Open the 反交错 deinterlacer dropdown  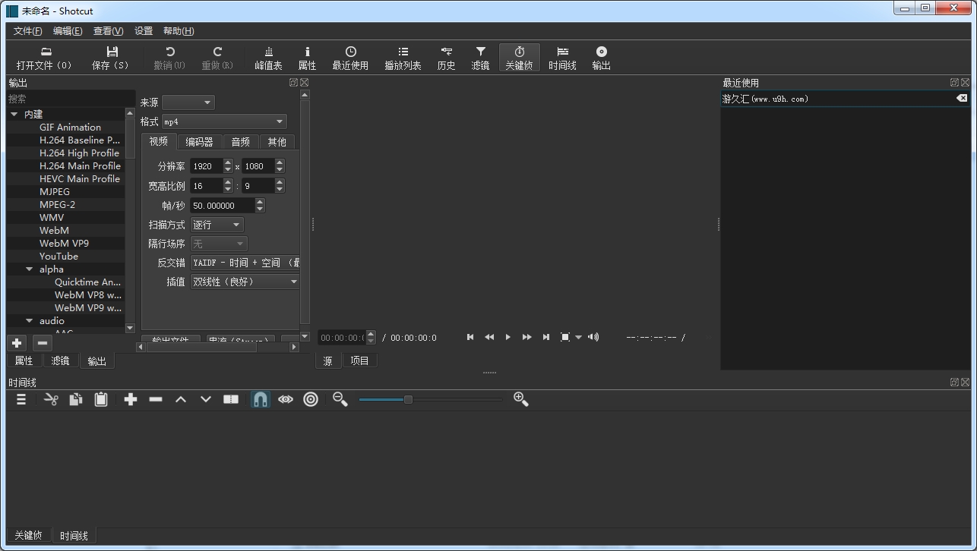tap(245, 263)
